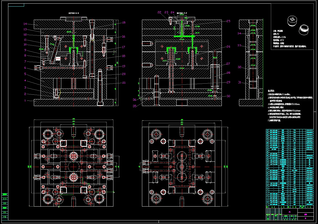318x224 pixels.
Task: Choose part number 31 label
Action: tap(240, 82)
